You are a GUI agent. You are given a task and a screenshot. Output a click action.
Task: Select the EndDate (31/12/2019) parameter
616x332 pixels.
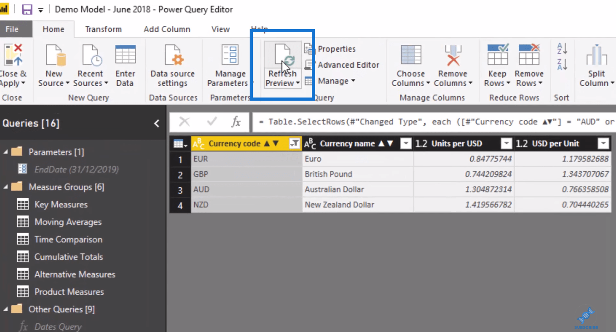coord(77,169)
